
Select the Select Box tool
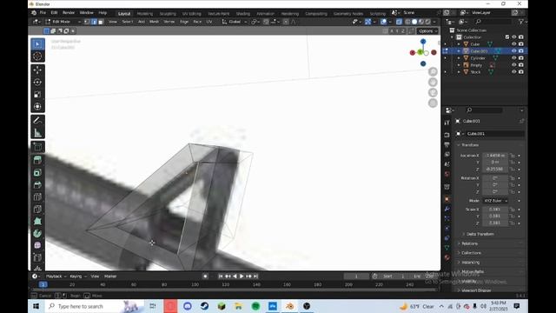coord(37,44)
